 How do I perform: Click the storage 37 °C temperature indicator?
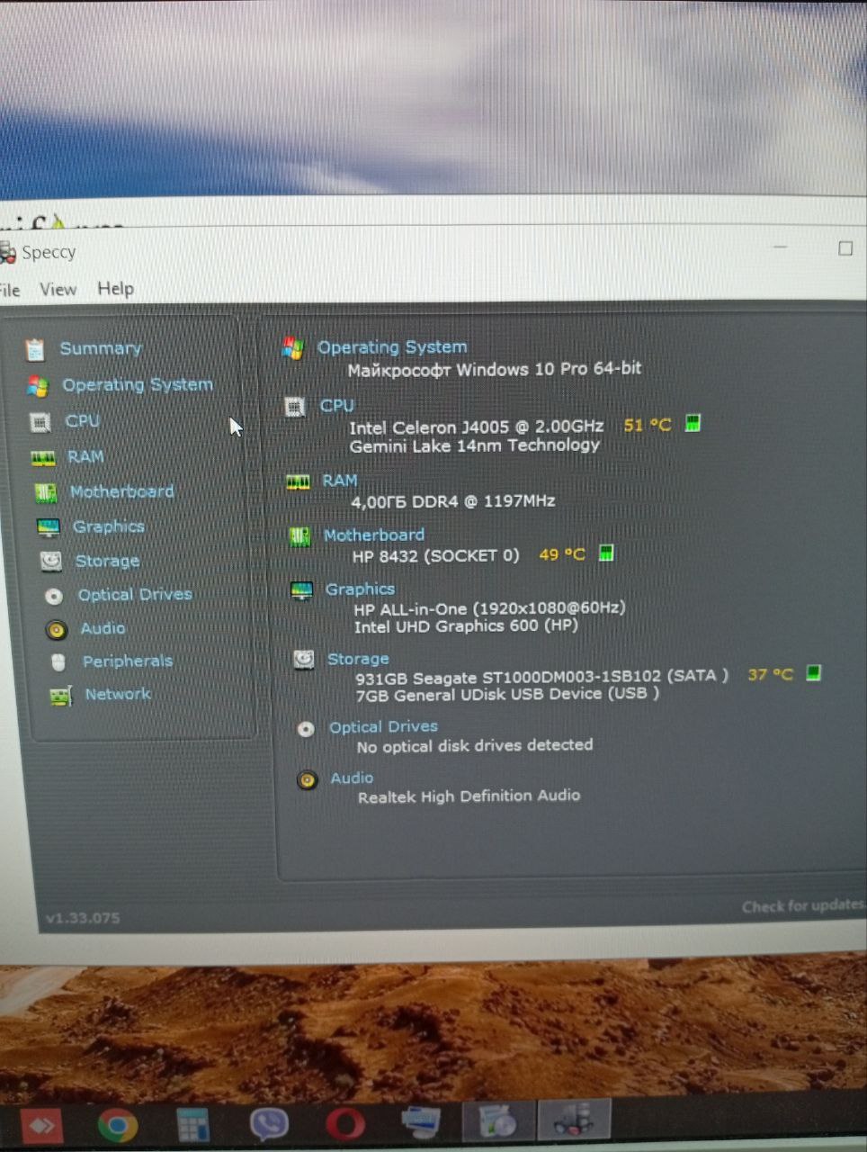(813, 673)
